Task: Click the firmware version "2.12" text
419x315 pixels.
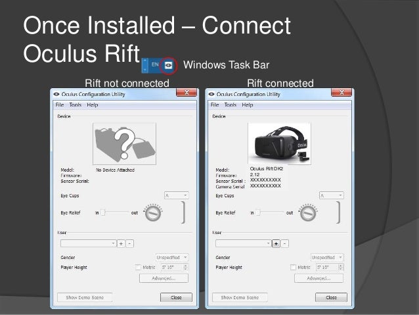Action: [255, 174]
